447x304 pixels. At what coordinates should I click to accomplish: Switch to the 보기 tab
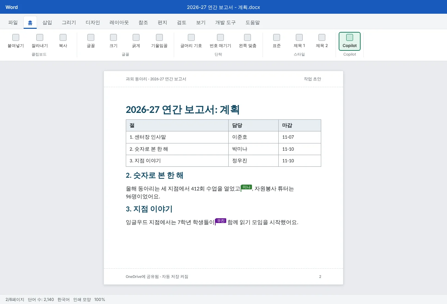tap(201, 23)
